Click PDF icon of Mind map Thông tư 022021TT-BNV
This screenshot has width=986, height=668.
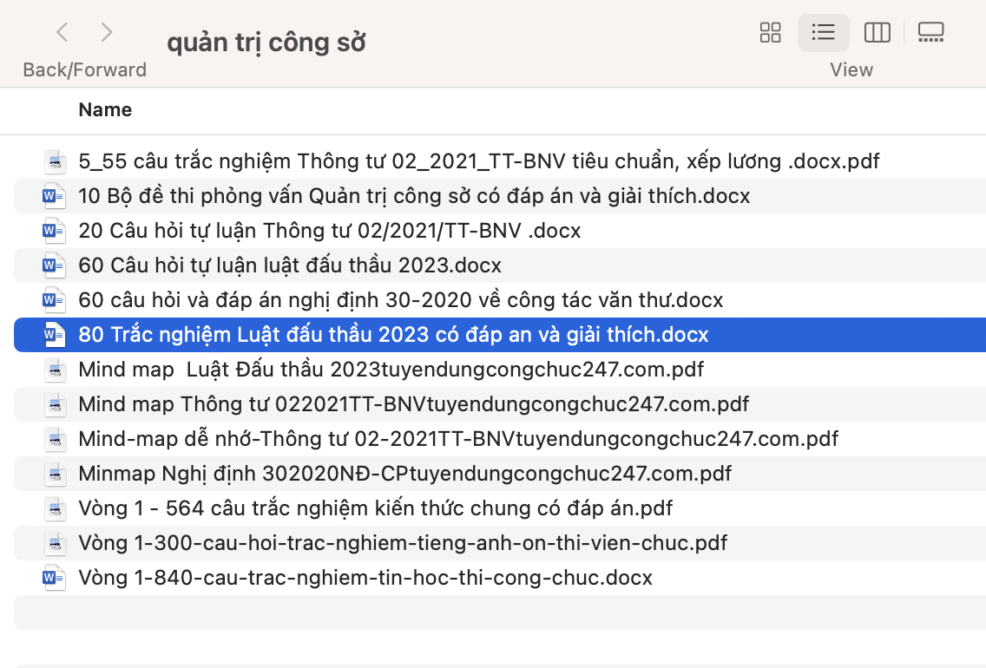tap(55, 404)
